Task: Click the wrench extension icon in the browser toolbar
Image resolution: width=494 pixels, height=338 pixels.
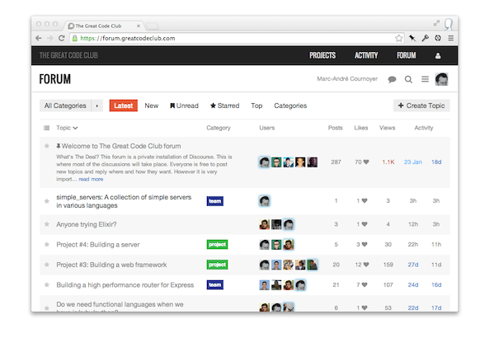Action: click(x=426, y=38)
